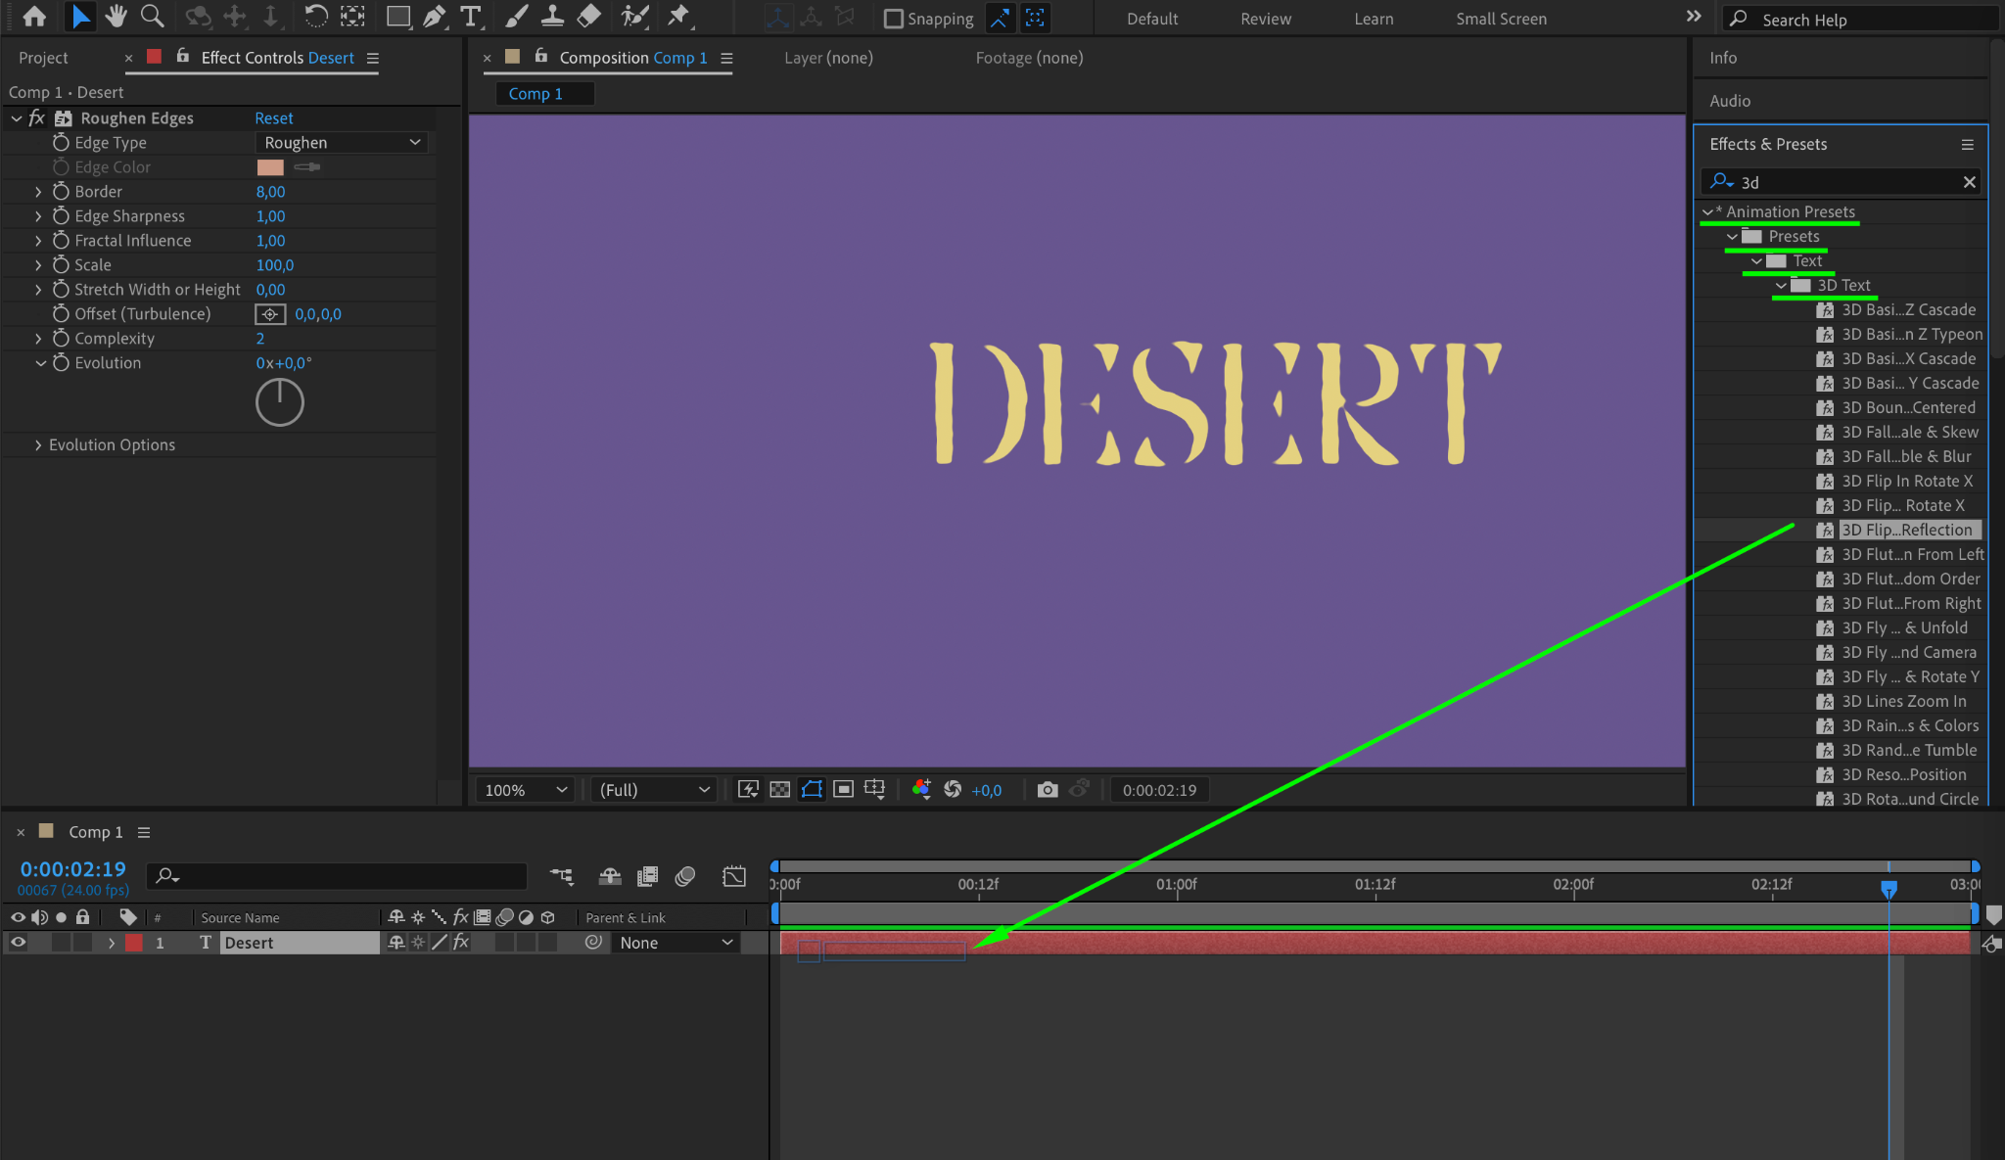Select the Hand tool

click(116, 17)
